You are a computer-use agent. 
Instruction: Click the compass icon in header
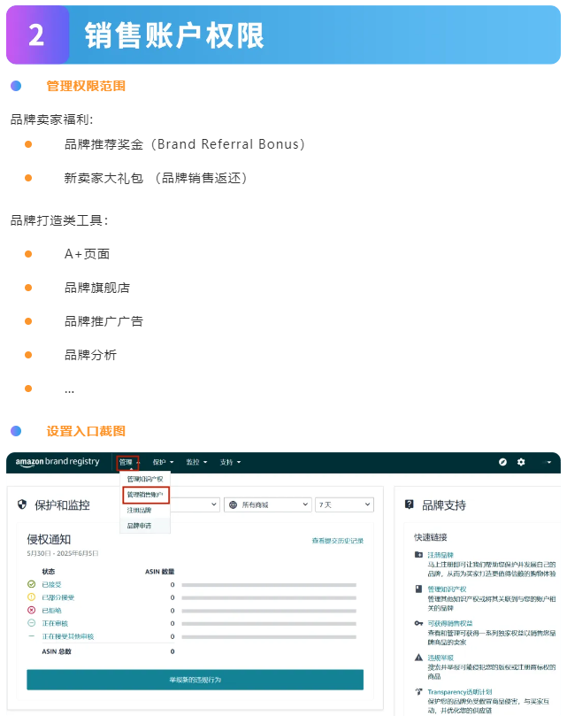[502, 462]
